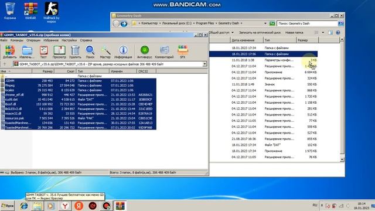Open the Комментарий toolbar icon
Viewport: 375px width, 211px height.
click(x=164, y=52)
